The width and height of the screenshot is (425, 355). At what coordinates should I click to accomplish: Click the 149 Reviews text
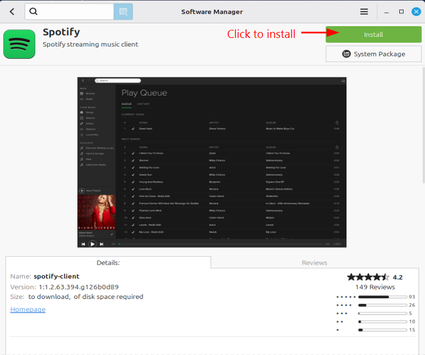click(375, 287)
